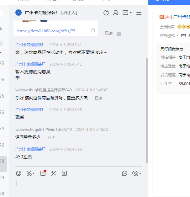The width and height of the screenshot is (190, 197).
Task: Click the message text input field
Action: coord(78,185)
